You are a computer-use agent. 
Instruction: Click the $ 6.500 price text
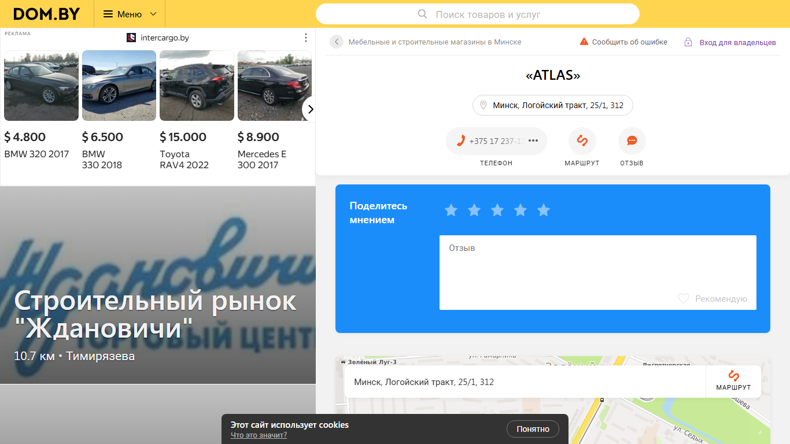tap(102, 137)
